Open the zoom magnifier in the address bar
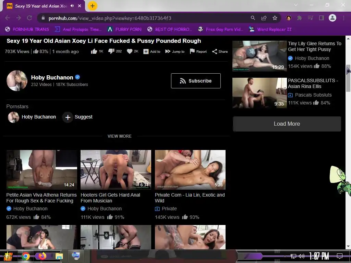 (253, 18)
